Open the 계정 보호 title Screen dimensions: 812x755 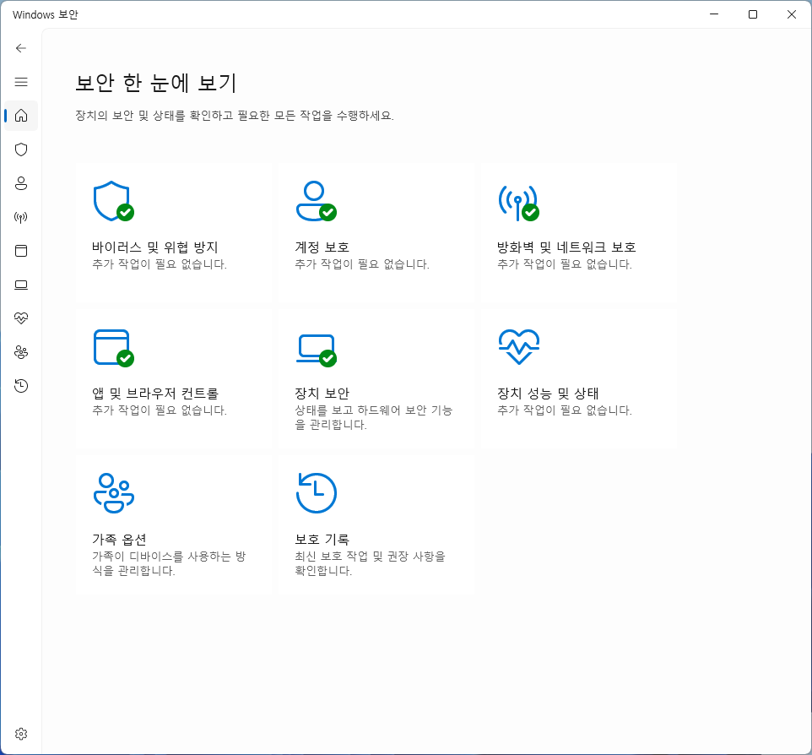point(322,247)
